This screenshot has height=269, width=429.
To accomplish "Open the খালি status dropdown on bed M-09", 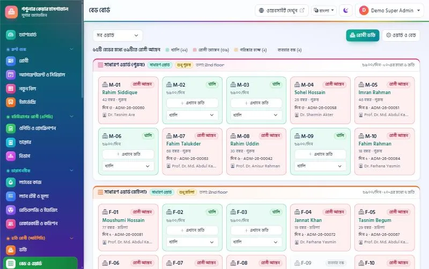I will coord(320,166).
